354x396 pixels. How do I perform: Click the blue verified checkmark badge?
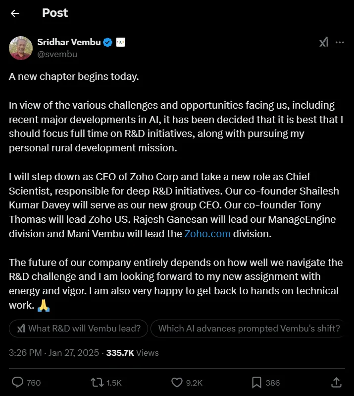[108, 42]
